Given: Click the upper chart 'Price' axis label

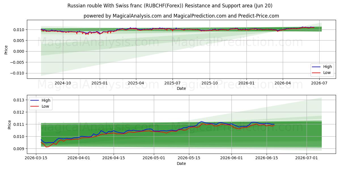Looking at the screenshot, I should 6,49.
